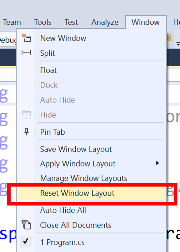
Task: Click the Close All Documents icon
Action: [x=26, y=225]
